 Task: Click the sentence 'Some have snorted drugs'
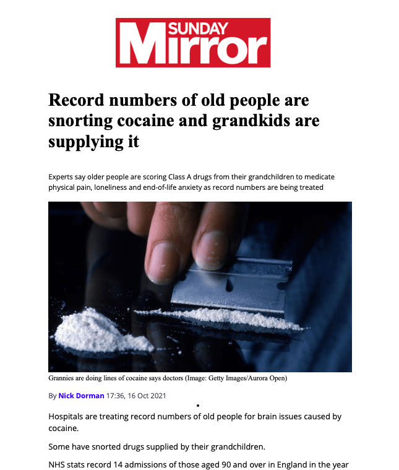[x=157, y=446]
